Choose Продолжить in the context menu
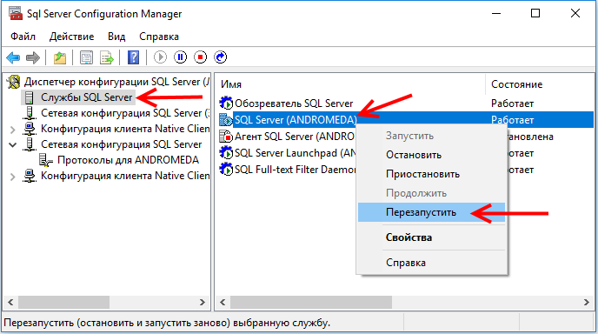Viewport: 598px width, 334px height. pos(431,193)
